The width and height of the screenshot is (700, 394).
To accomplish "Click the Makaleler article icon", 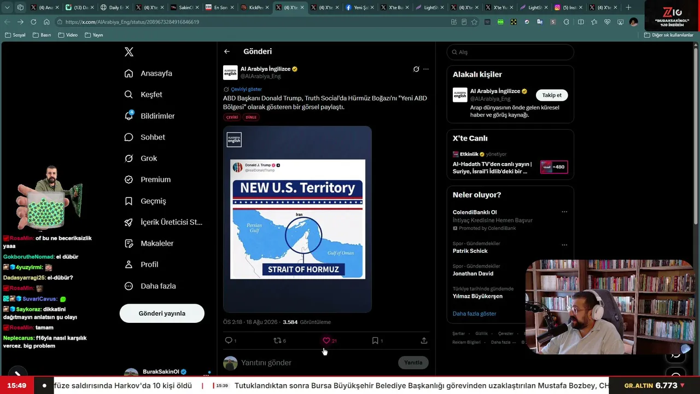I will point(129,244).
